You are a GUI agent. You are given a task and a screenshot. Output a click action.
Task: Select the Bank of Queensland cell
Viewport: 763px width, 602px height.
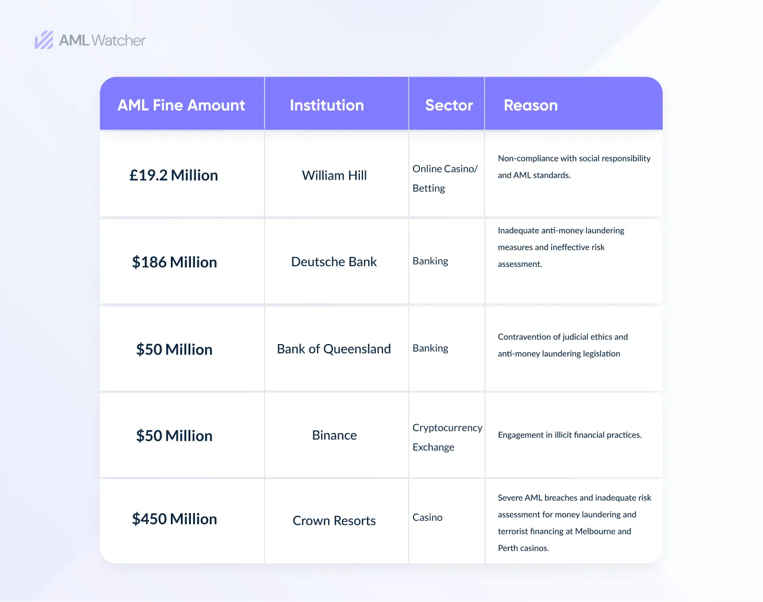click(334, 349)
